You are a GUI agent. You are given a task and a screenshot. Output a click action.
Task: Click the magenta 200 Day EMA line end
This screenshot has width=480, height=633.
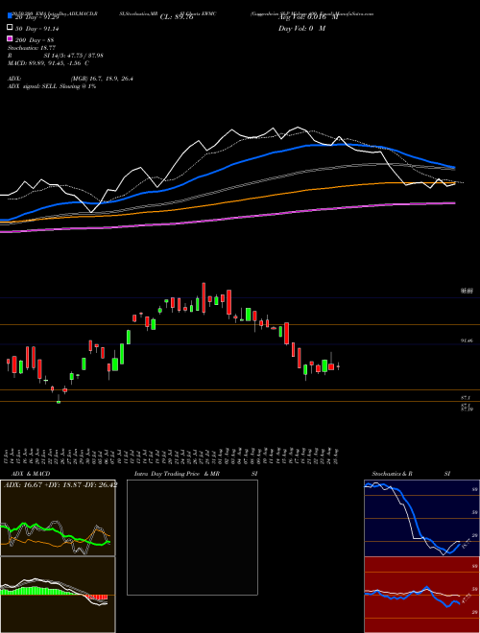click(453, 203)
